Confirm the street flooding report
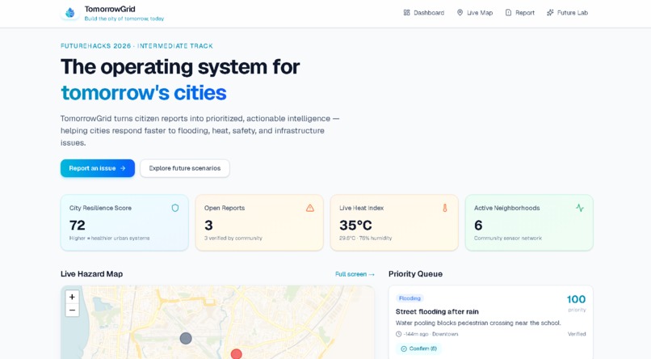 tap(418, 348)
